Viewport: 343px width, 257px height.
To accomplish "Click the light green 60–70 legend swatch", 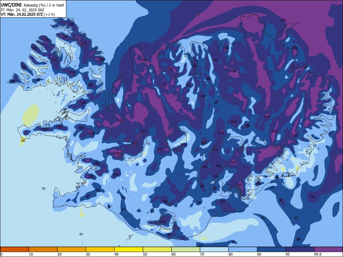I will point(186,249).
